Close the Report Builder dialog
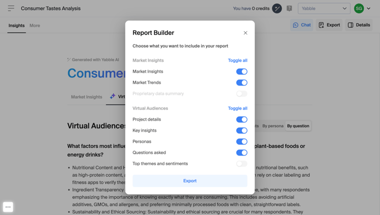 point(245,33)
